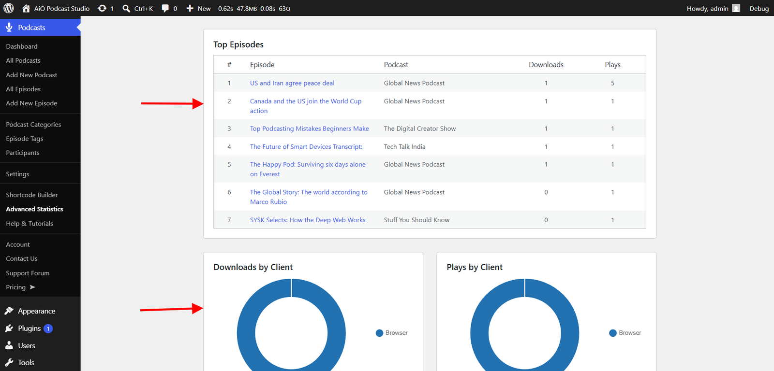774x371 pixels.
Task: Open 'Canada and the US join the World Cup action'
Action: (x=306, y=106)
